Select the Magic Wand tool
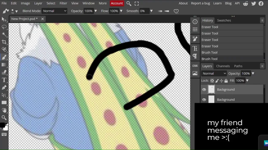The image size is (268, 150). (x=4, y=34)
